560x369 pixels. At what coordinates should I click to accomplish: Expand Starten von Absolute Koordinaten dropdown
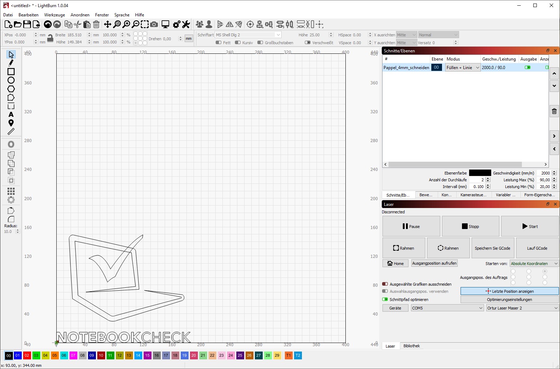click(534, 264)
